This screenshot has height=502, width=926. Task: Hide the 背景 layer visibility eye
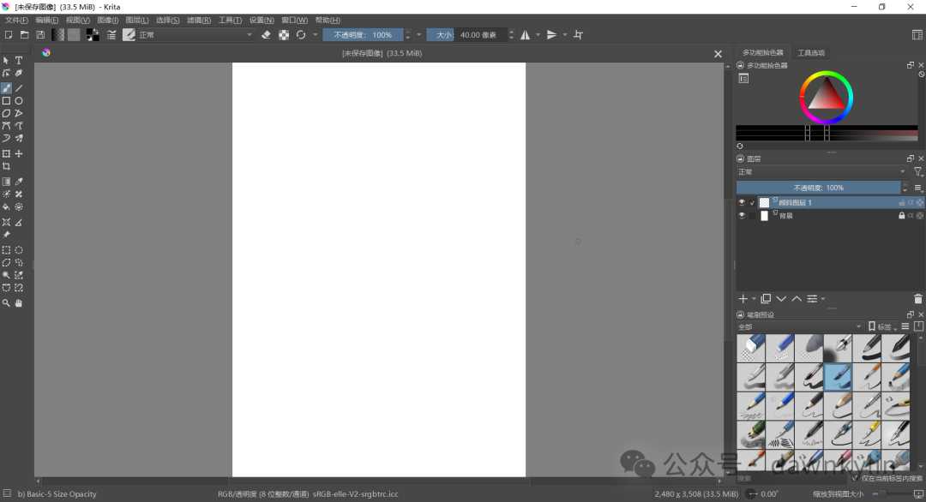[x=742, y=215]
